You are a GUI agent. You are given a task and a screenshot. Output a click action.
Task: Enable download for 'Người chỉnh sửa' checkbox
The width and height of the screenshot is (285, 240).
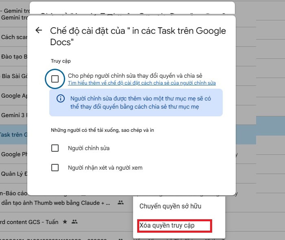point(55,148)
